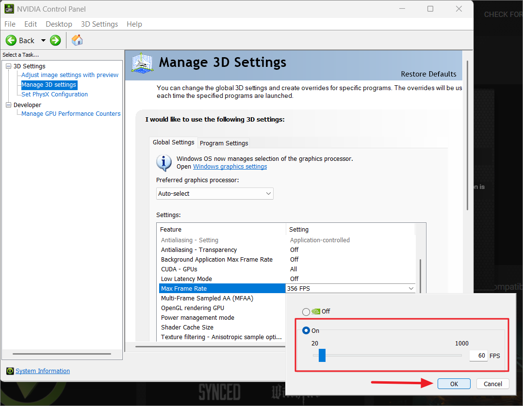Open the Desktop menu
Image resolution: width=523 pixels, height=406 pixels.
[x=59, y=24]
